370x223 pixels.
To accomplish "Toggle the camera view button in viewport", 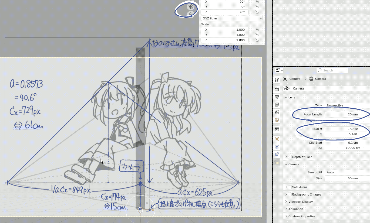I will click(x=191, y=6).
